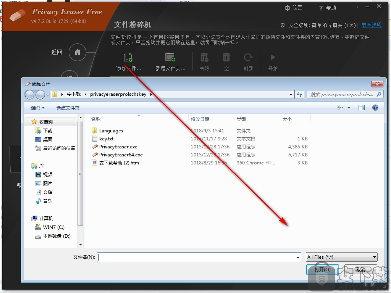Click the Add Folder icon in Privacy Eraser
The width and height of the screenshot is (391, 293).
[170, 57]
